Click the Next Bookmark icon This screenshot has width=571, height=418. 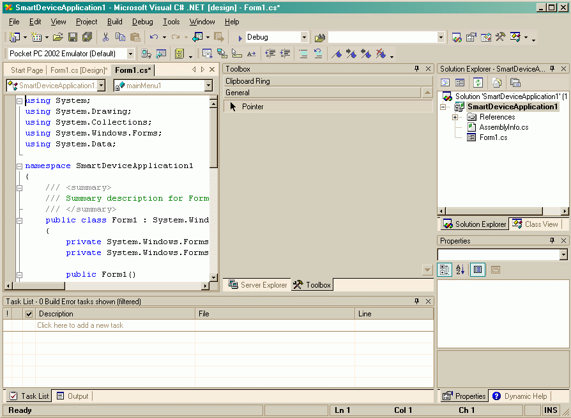(x=351, y=54)
